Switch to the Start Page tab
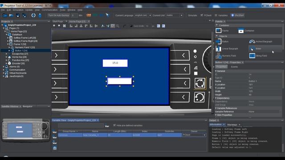This screenshot has height=160, width=285. [58, 21]
